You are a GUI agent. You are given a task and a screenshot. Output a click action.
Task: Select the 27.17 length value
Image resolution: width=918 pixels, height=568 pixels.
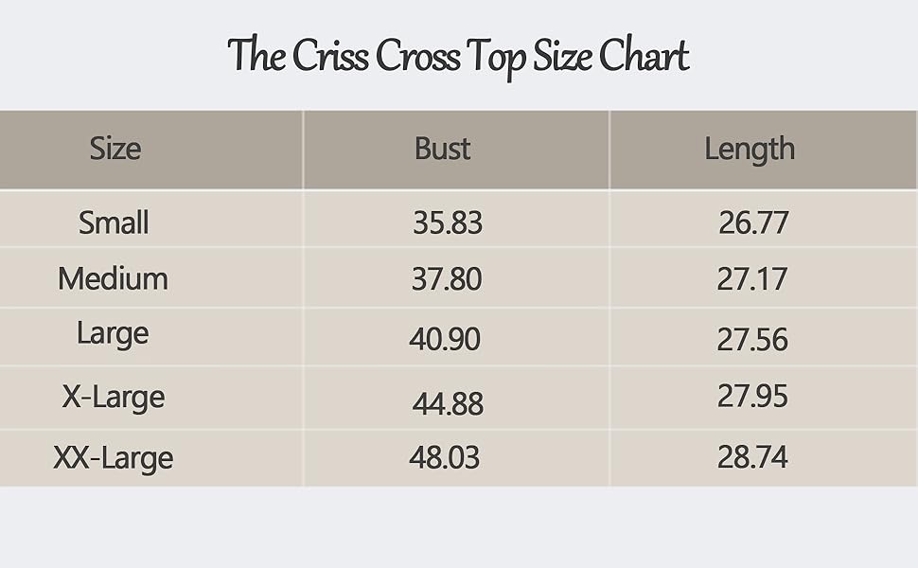753,279
